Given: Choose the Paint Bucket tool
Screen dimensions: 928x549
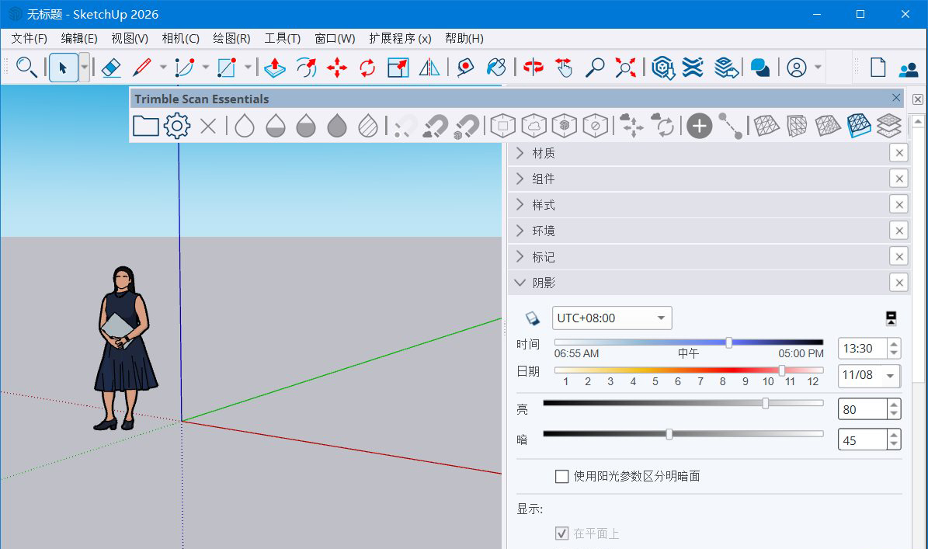Looking at the screenshot, I should (496, 68).
